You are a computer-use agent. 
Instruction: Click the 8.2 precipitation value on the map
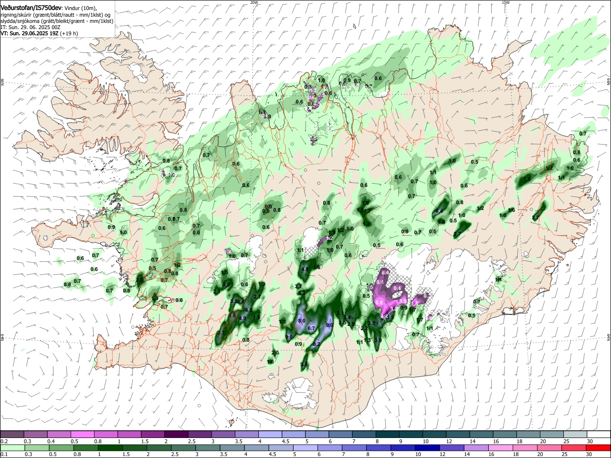point(316,344)
